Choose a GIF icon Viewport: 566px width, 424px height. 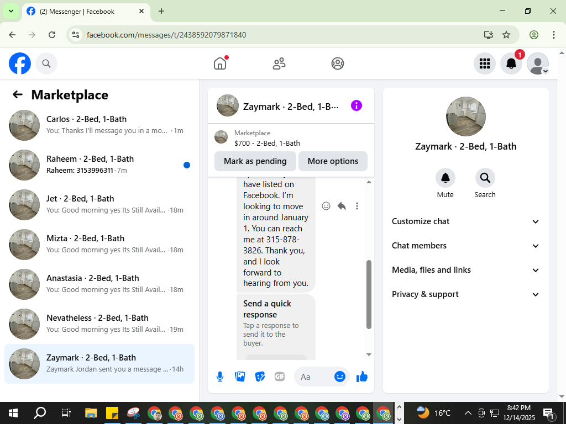pyautogui.click(x=280, y=377)
